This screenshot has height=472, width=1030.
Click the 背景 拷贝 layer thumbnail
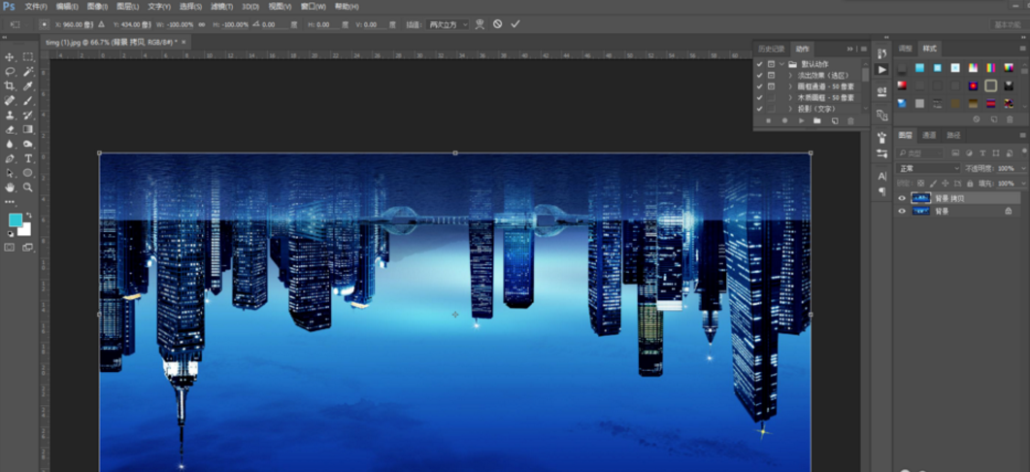click(920, 198)
